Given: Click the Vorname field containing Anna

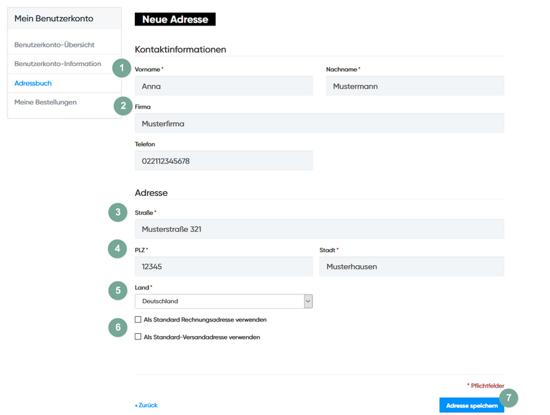Looking at the screenshot, I should point(223,86).
